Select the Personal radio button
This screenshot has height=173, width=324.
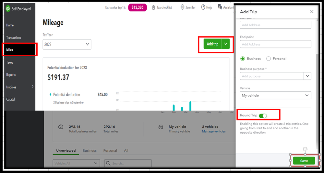(269, 59)
